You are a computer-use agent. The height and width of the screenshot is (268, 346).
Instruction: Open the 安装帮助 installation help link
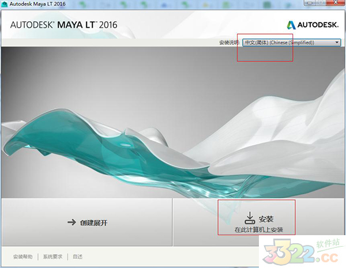pos(22,256)
